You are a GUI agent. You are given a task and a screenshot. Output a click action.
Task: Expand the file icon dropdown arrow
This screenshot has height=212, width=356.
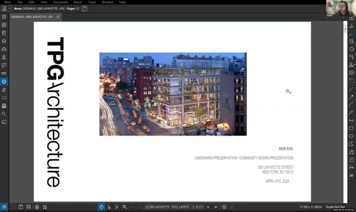click(9, 9)
